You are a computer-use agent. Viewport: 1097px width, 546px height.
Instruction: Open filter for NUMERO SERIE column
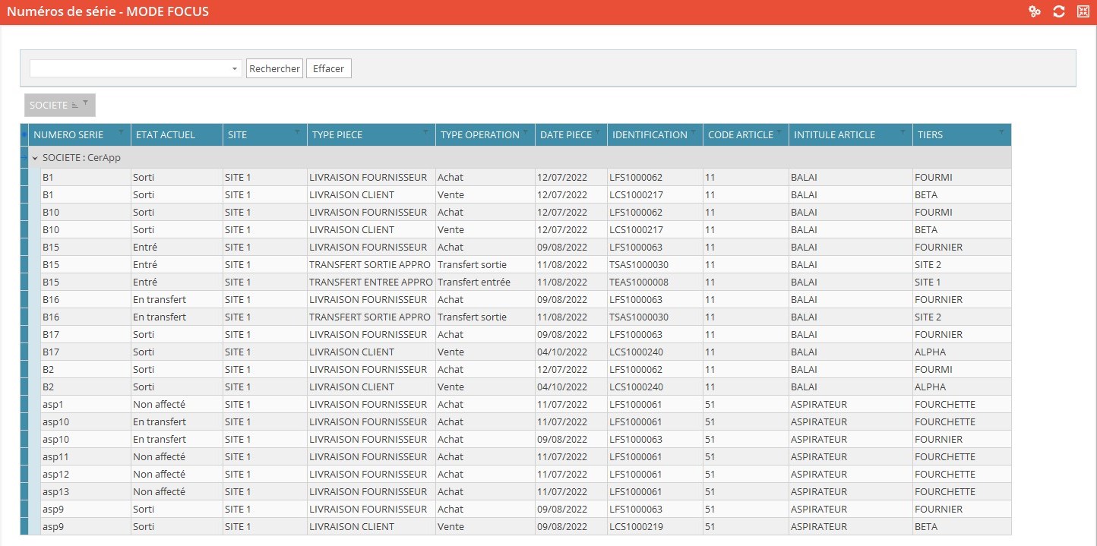click(x=121, y=132)
